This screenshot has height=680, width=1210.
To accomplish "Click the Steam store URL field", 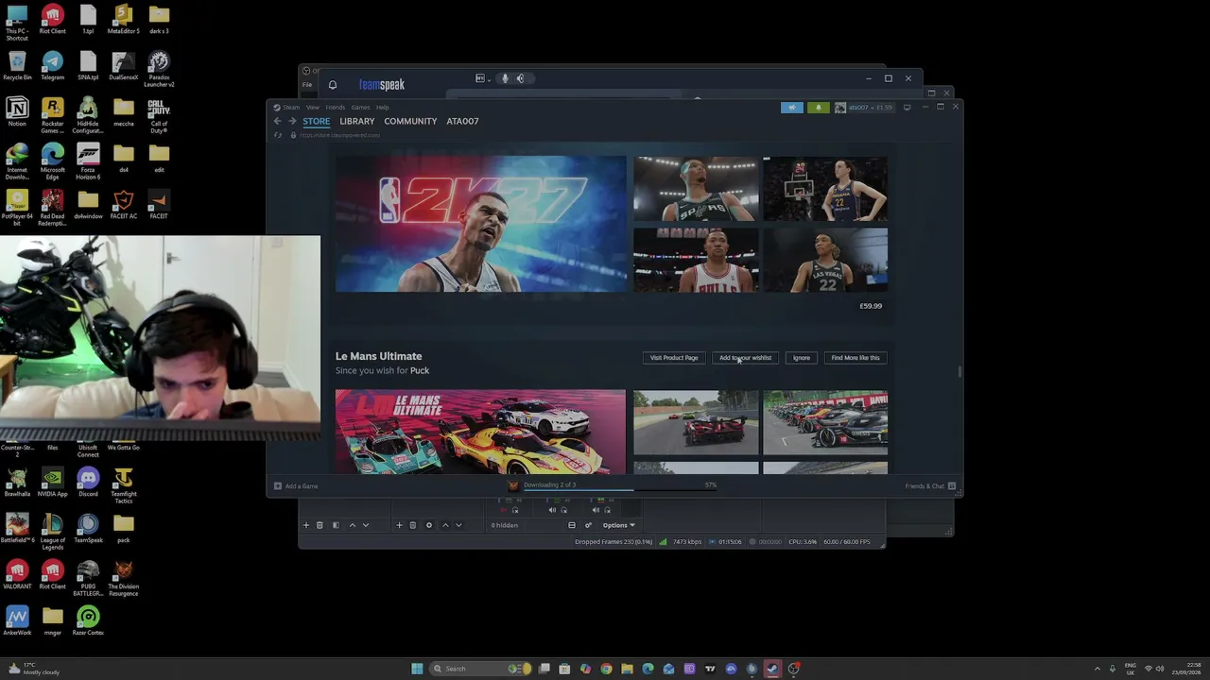I will click(x=340, y=135).
